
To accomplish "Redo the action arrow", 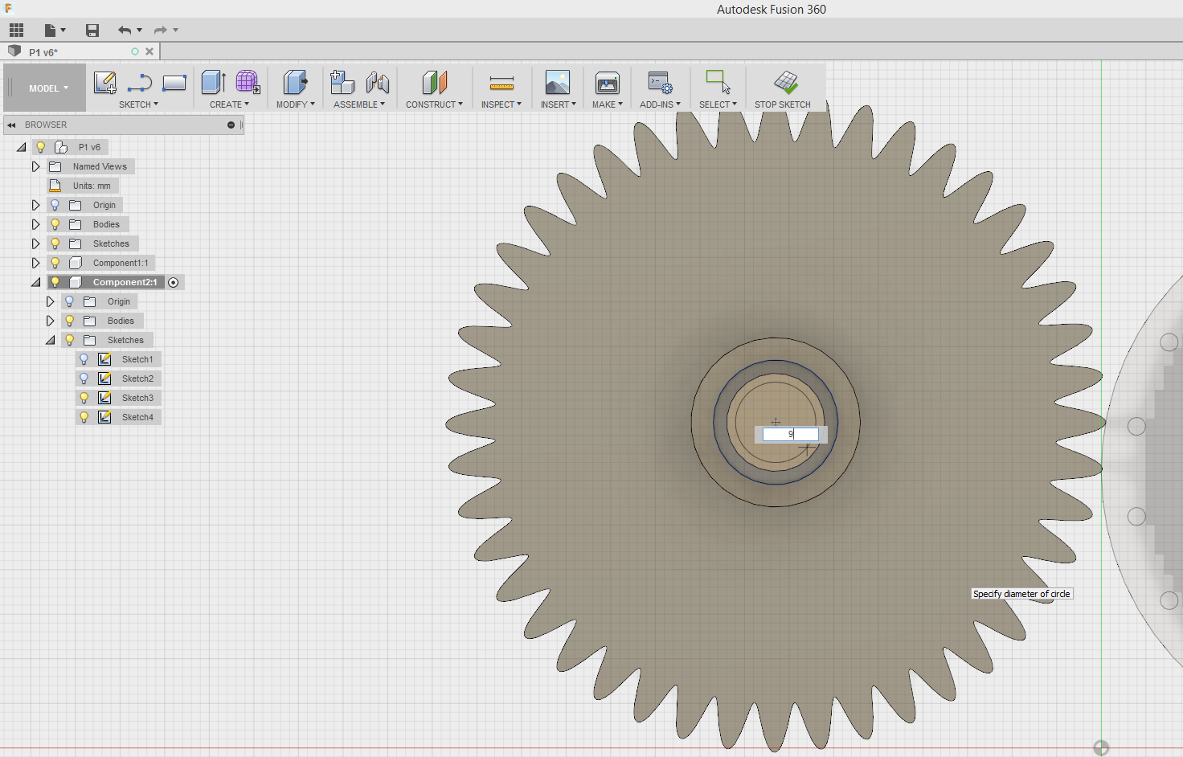I will click(161, 31).
